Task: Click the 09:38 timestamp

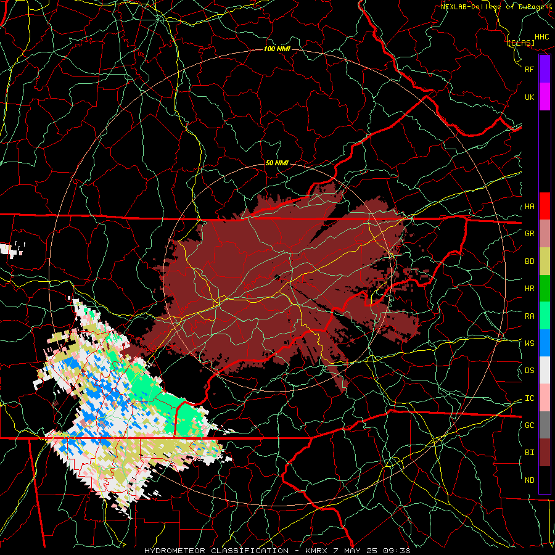Action: [397, 551]
